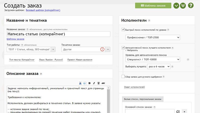Click Охват исполнителей link
This screenshot has height=113, width=200.
pos(134,87)
